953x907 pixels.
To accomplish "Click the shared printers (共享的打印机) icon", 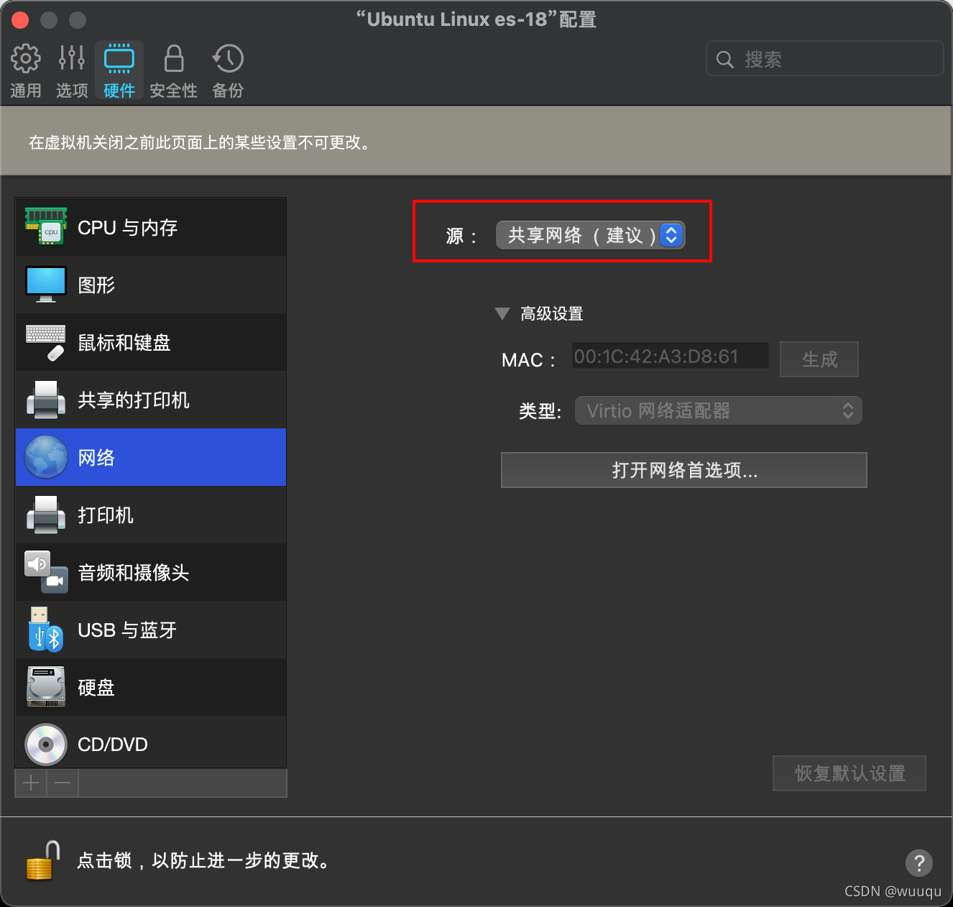I will click(x=46, y=400).
